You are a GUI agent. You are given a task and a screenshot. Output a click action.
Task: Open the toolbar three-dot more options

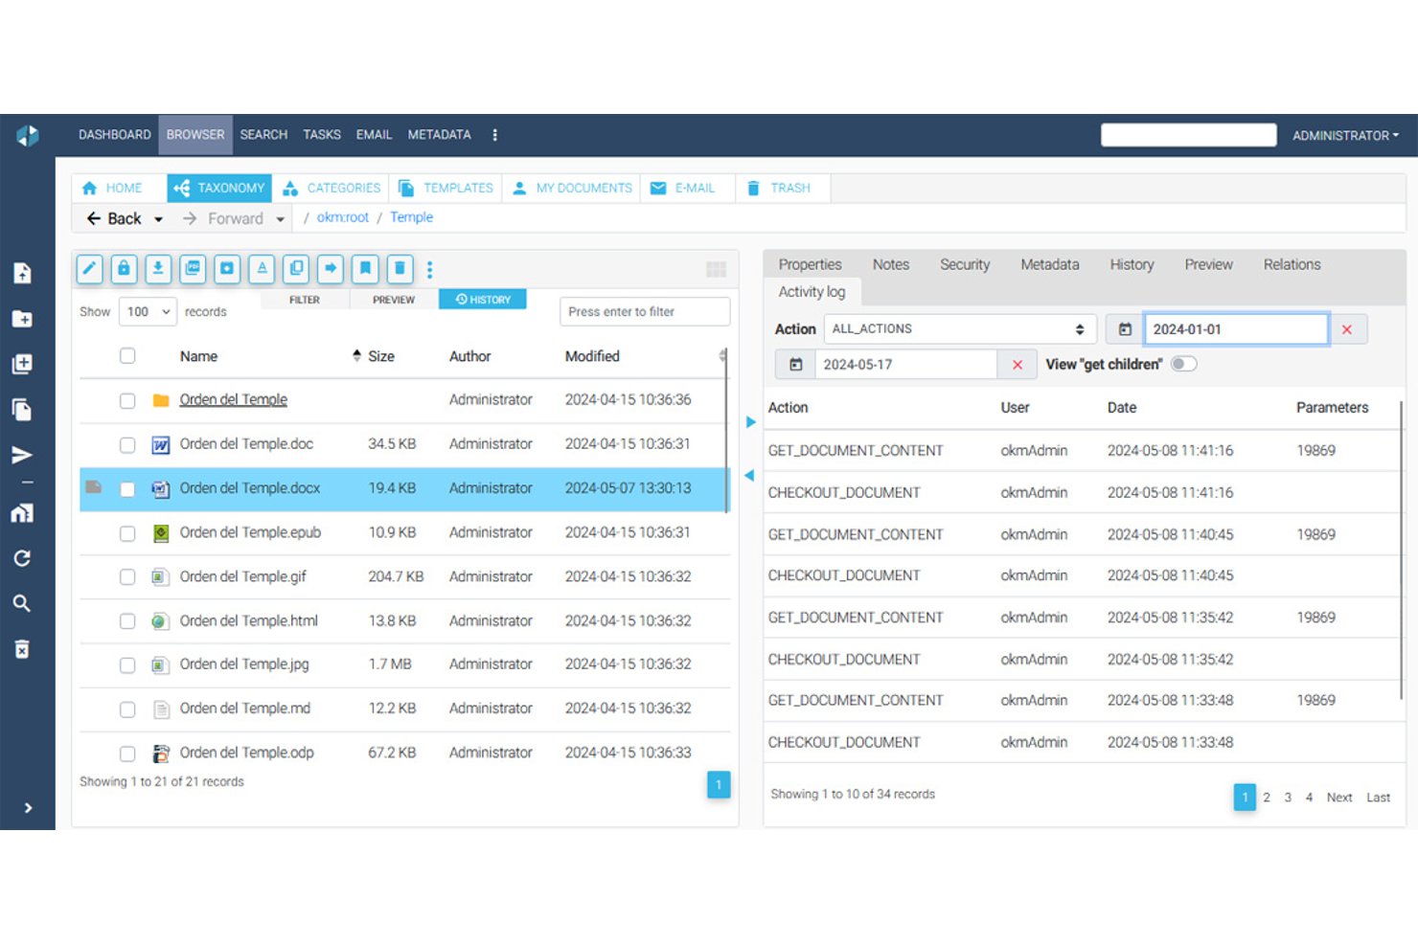pos(429,269)
